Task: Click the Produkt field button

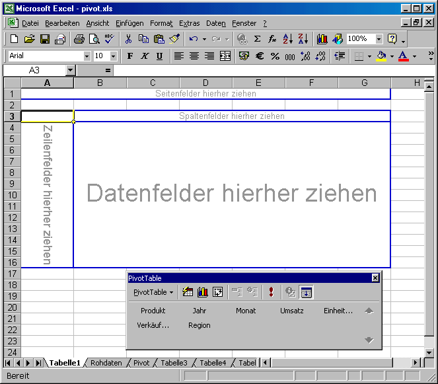Action: tap(153, 310)
